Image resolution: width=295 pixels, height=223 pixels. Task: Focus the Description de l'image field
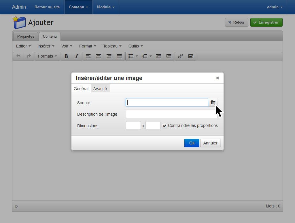pyautogui.click(x=171, y=114)
